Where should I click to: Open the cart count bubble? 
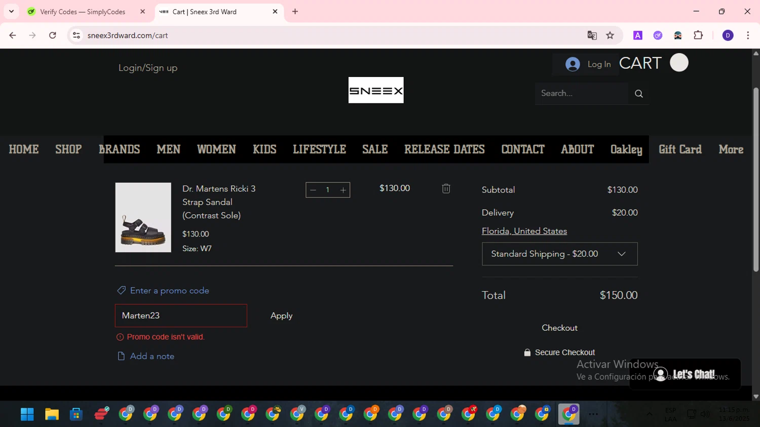pyautogui.click(x=679, y=63)
